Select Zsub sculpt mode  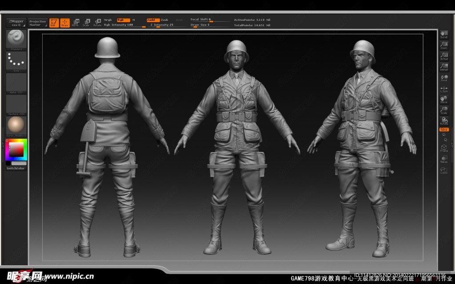click(164, 20)
